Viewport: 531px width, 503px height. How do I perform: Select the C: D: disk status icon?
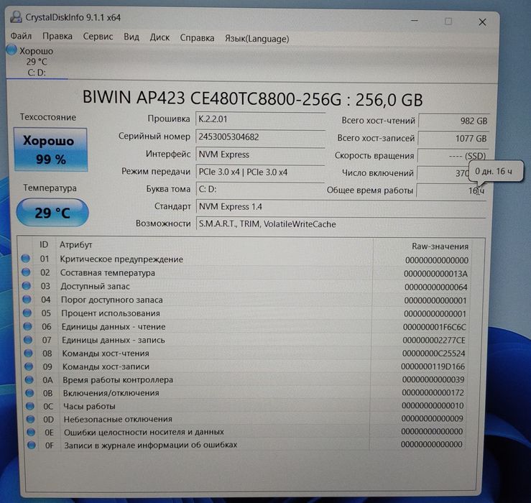11,50
